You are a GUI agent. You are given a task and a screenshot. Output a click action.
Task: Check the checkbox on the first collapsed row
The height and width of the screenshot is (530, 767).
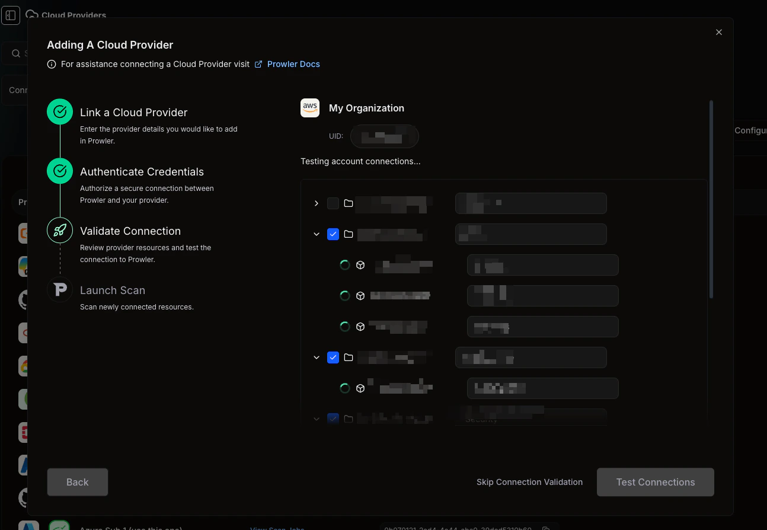333,203
